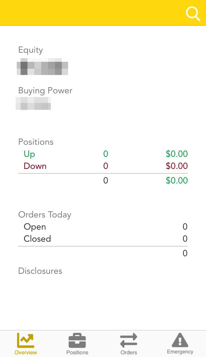206x357 pixels.
Task: Tap the Positions section heading
Action: pyautogui.click(x=36, y=142)
